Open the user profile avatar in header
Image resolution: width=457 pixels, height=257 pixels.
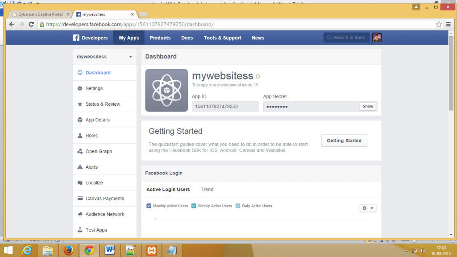tap(377, 37)
